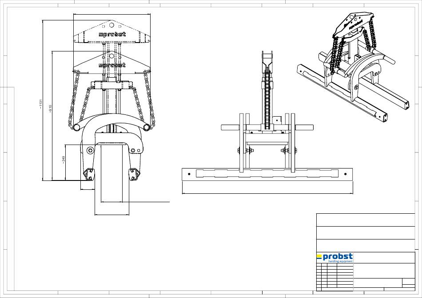Select the isometric view of the grab
This screenshot has width=422, height=298.
pos(353,67)
